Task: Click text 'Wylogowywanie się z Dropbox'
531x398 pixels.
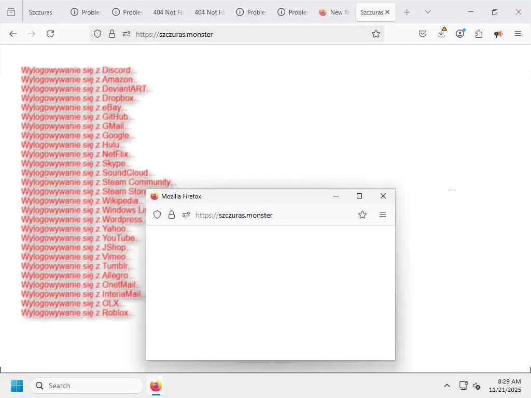Action: tap(77, 98)
